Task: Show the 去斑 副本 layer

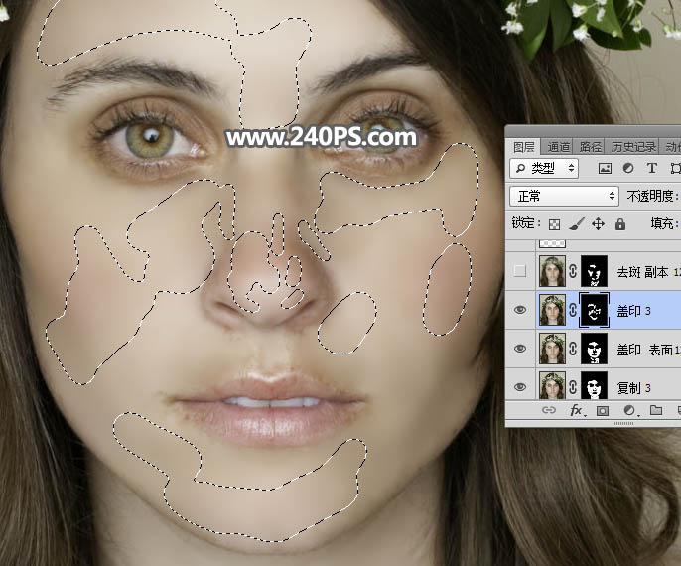Action: coord(520,271)
